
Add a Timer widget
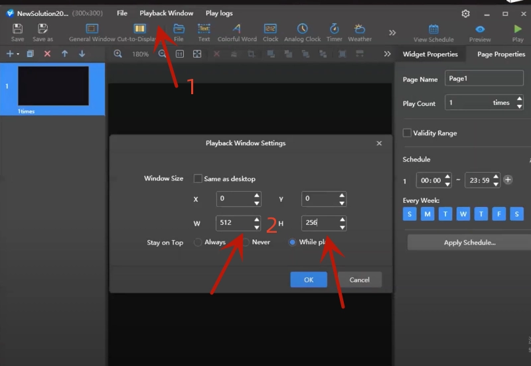pos(335,29)
